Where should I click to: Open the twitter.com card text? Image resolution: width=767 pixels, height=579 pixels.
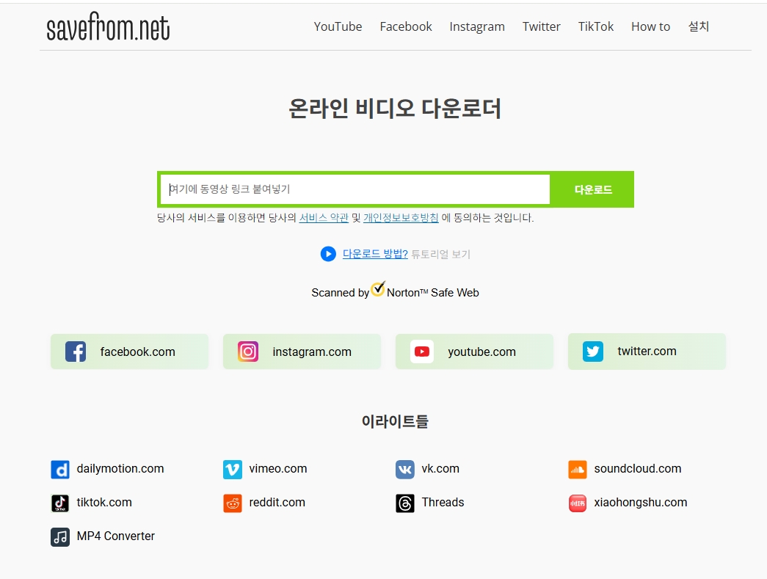click(x=647, y=351)
